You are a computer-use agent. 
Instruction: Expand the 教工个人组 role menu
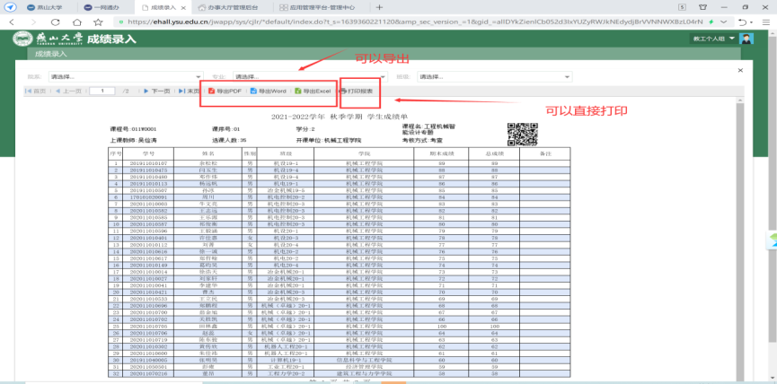tap(713, 39)
